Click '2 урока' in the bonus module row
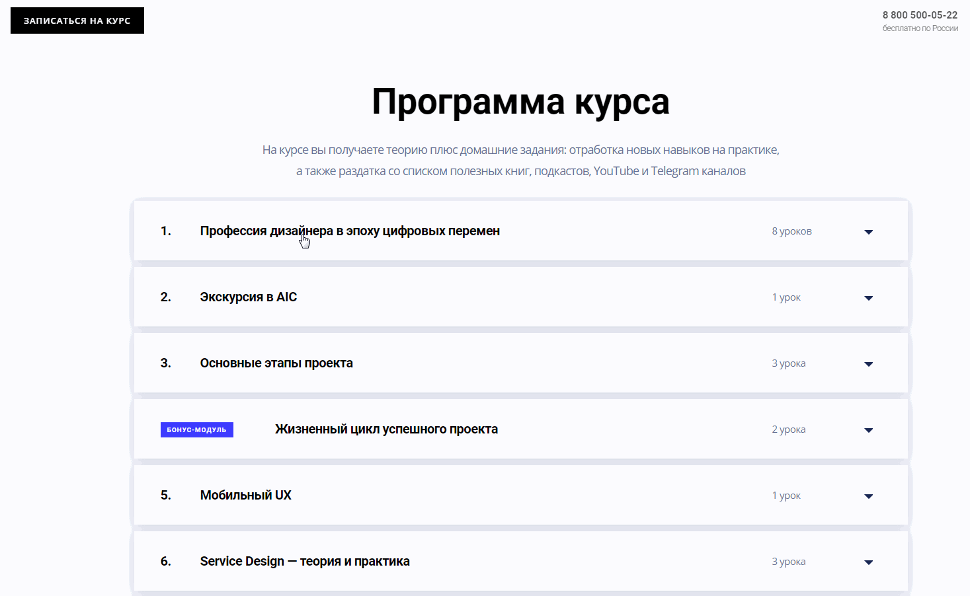This screenshot has height=596, width=970. (x=788, y=429)
